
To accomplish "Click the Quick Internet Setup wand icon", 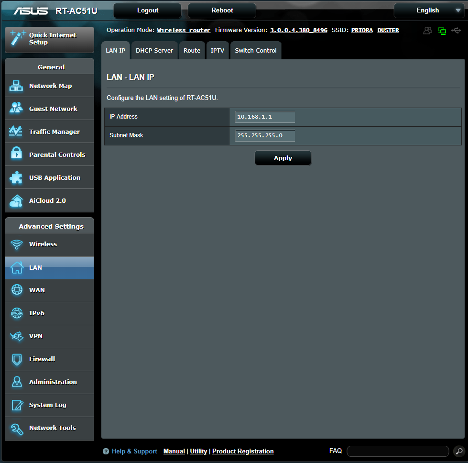I will (18, 38).
